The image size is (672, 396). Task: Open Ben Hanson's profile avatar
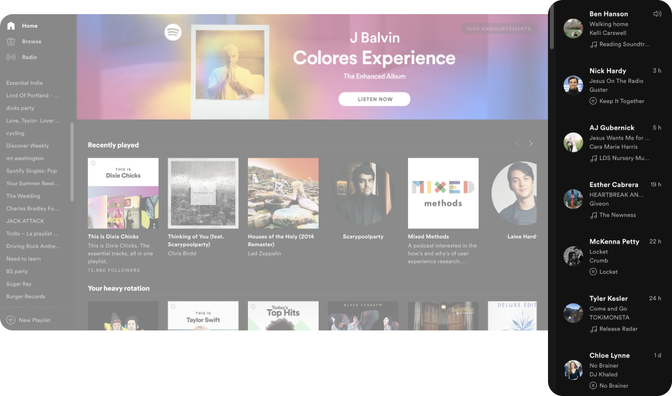pyautogui.click(x=573, y=28)
